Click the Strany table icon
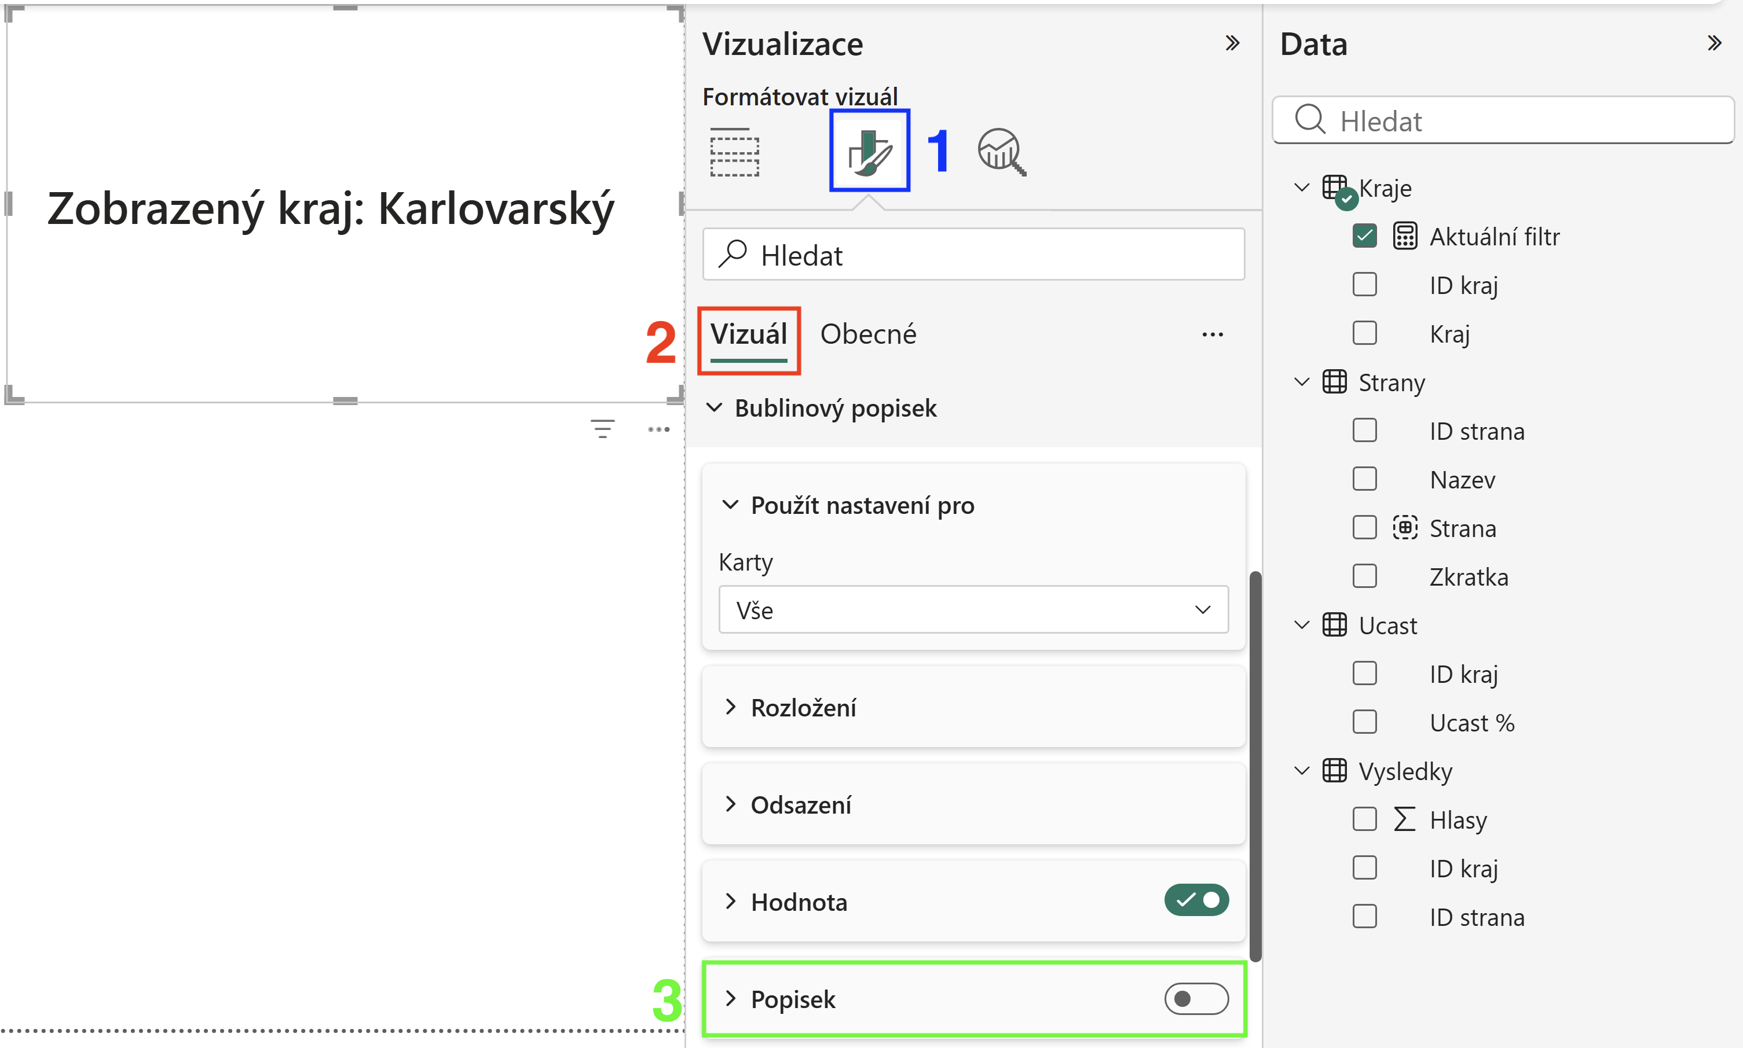Viewport: 1743px width, 1048px height. 1334,382
